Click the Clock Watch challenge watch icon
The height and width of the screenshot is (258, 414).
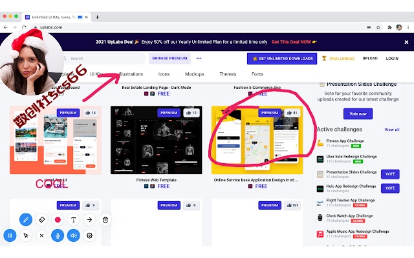point(320,218)
